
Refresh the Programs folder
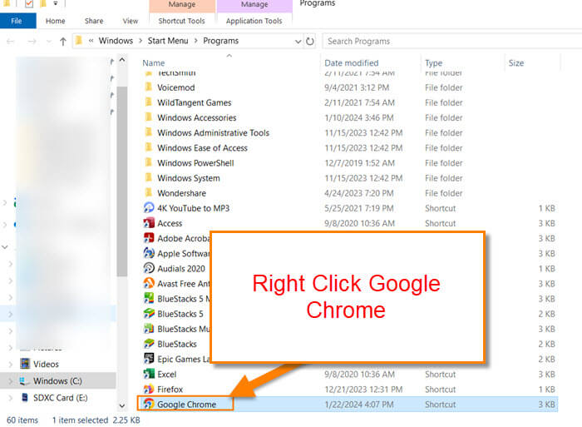[x=310, y=41]
